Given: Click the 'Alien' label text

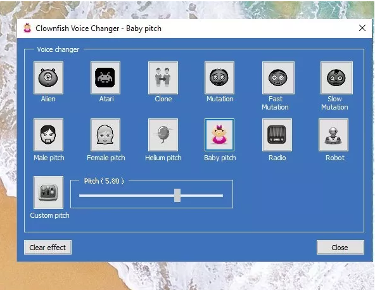Looking at the screenshot, I should [48, 99].
